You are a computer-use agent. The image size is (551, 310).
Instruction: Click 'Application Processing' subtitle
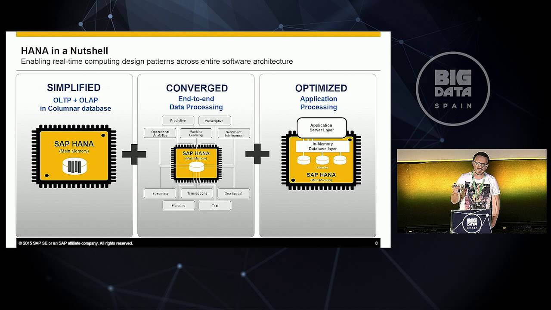(319, 103)
